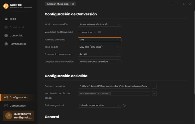Open the Convertido section
Image resolution: width=195 pixels, height=124 pixels.
pyautogui.click(x=16, y=36)
